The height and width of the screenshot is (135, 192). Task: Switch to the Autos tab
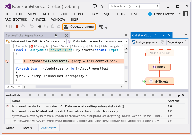click(x=10, y=128)
